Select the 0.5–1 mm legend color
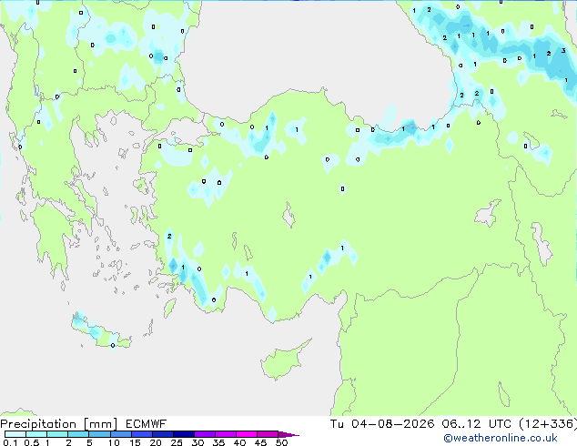 pos(36,434)
